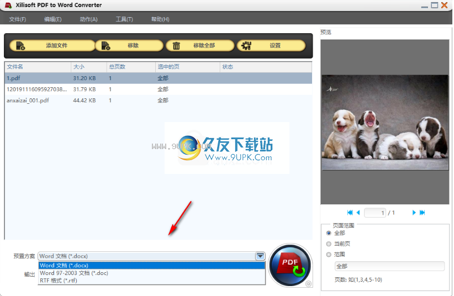Click the 选中的页 column header
Viewport: 454px width, 296px height.
click(x=188, y=67)
